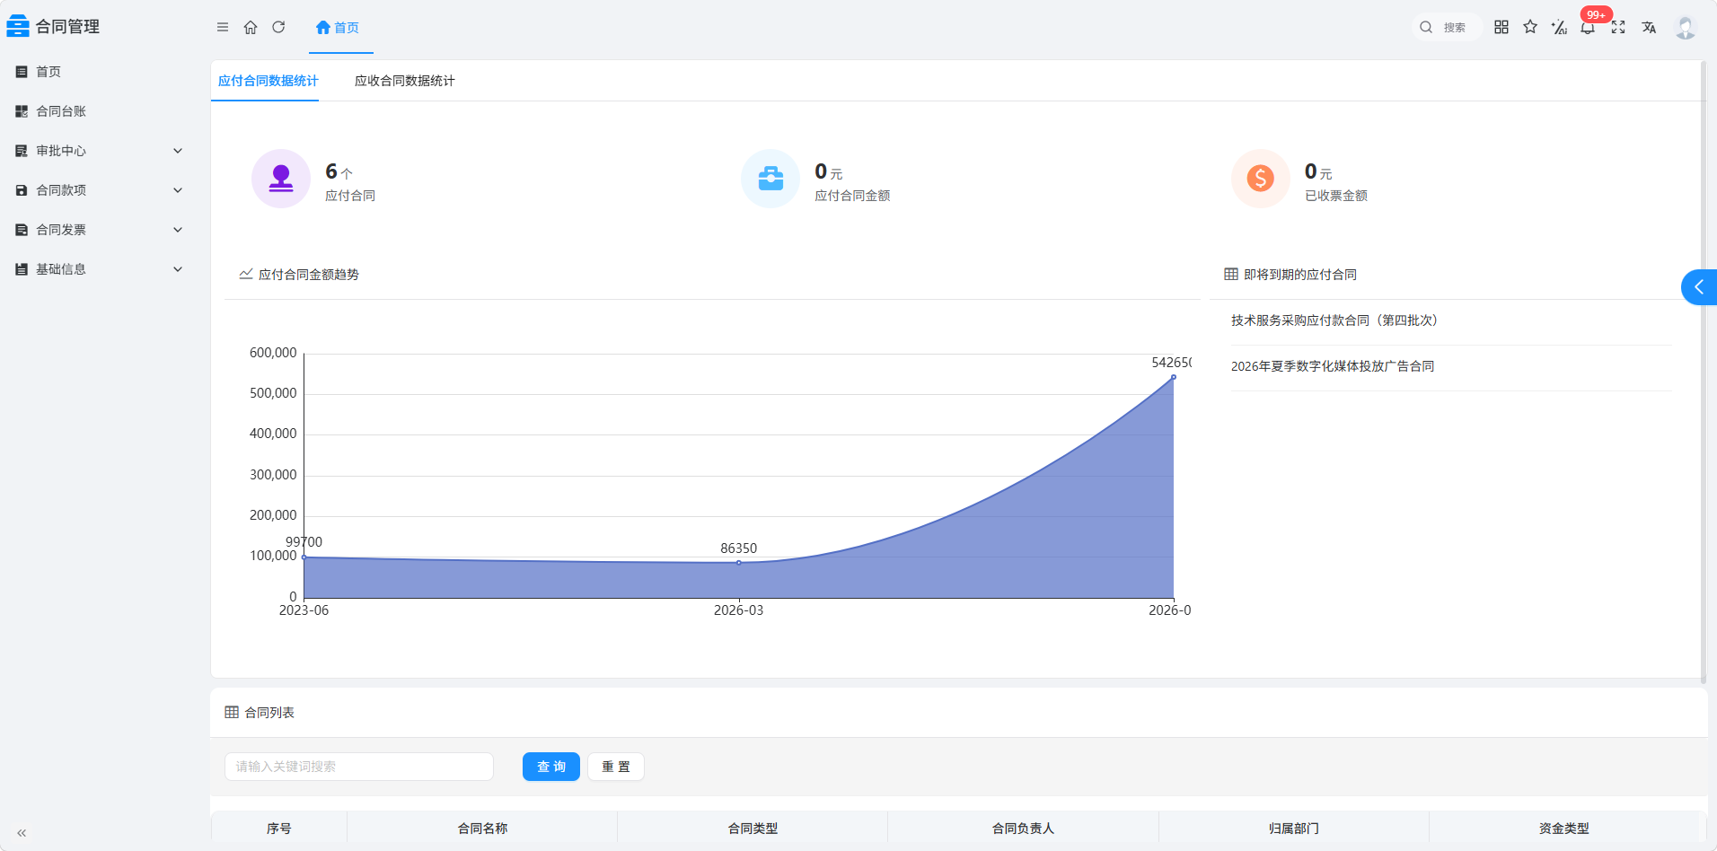
Task: Click the font size adjust icon
Action: [1560, 27]
